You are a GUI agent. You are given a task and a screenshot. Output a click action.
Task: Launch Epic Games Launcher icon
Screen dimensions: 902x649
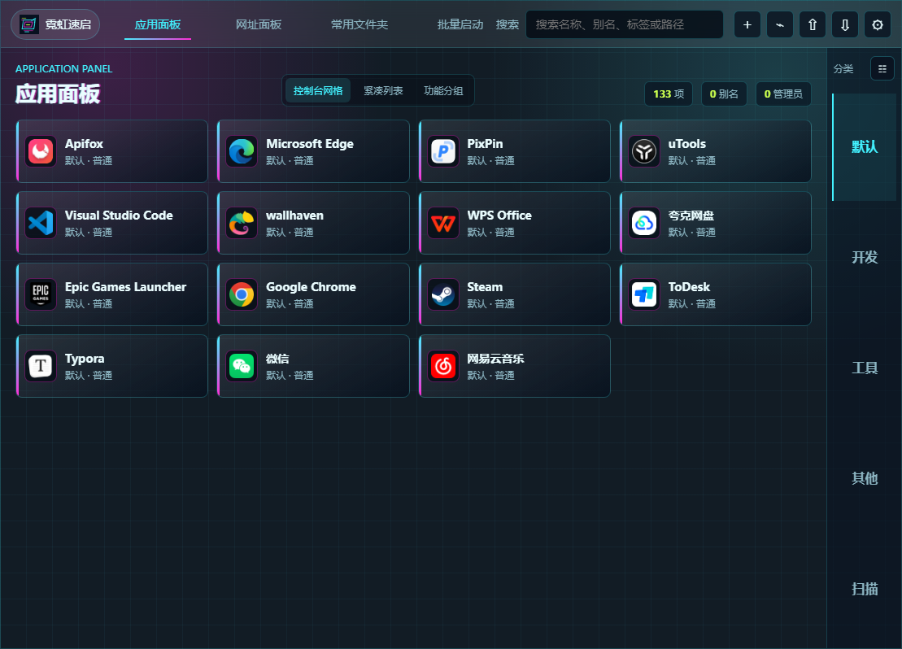point(41,294)
